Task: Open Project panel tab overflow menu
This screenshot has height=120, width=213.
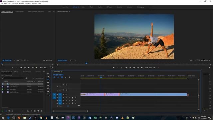Action: [44, 72]
